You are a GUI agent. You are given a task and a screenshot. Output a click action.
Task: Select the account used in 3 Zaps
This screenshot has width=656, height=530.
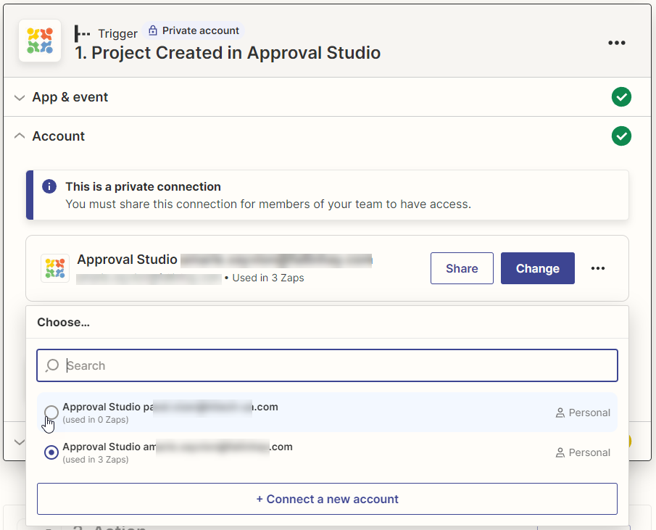(x=51, y=452)
